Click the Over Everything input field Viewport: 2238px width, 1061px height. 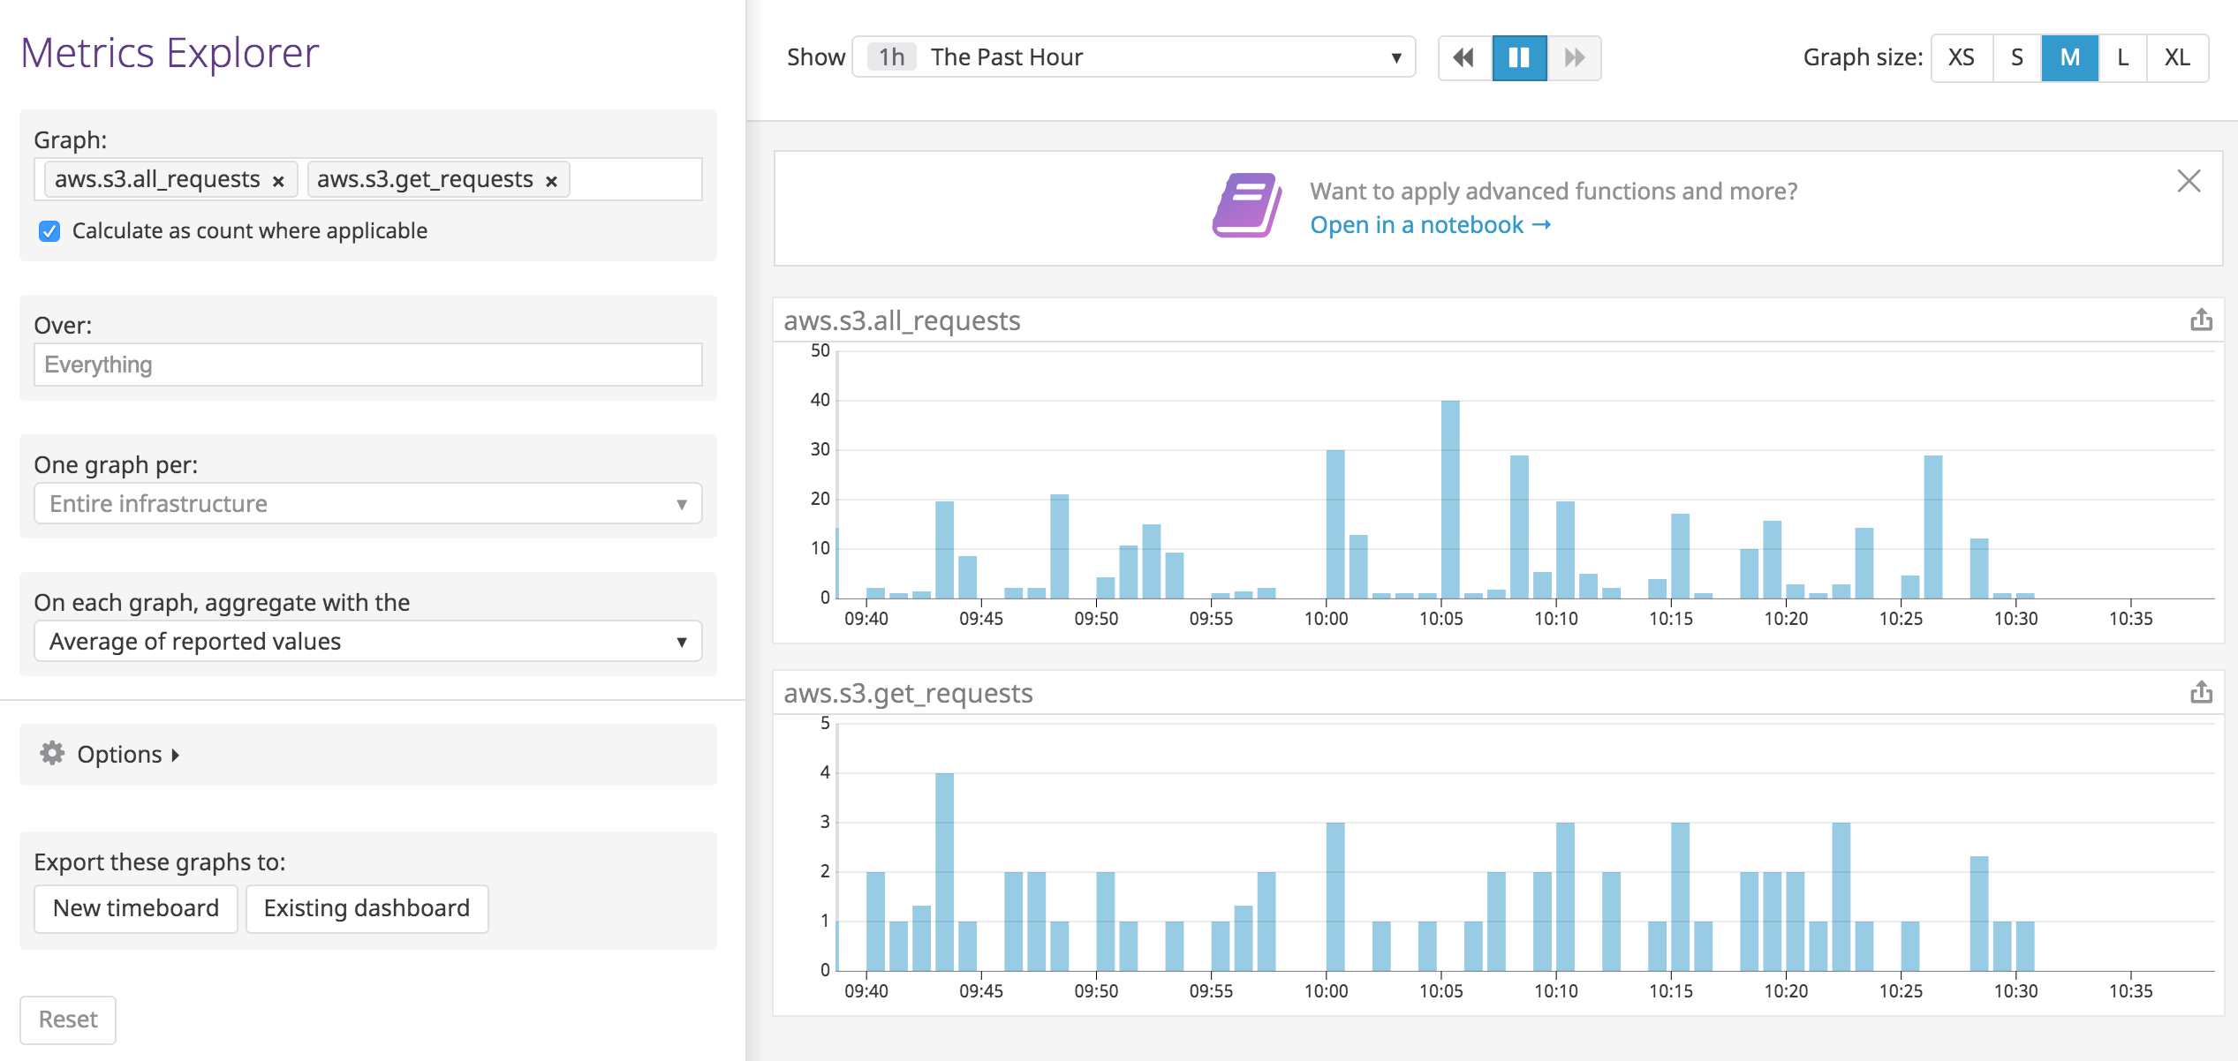click(x=367, y=365)
